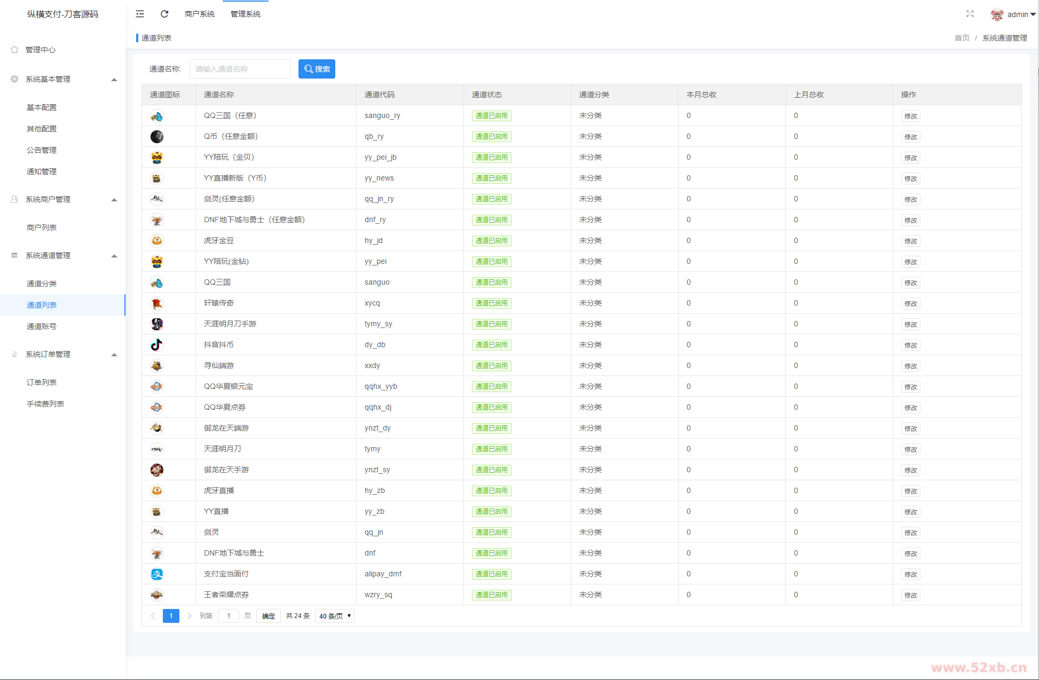The height and width of the screenshot is (680, 1039).
Task: Switch to the 商户系统 tab
Action: (200, 14)
